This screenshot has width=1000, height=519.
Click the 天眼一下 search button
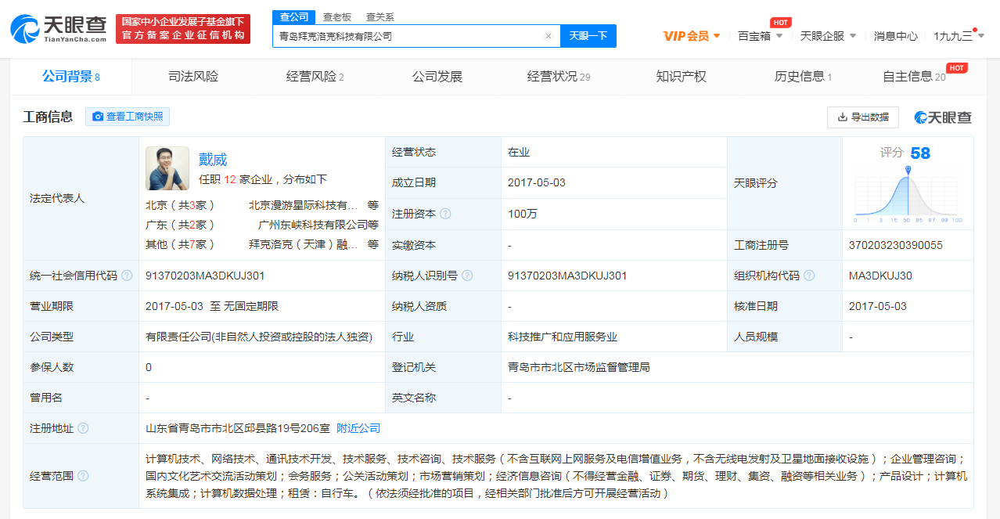[x=588, y=36]
